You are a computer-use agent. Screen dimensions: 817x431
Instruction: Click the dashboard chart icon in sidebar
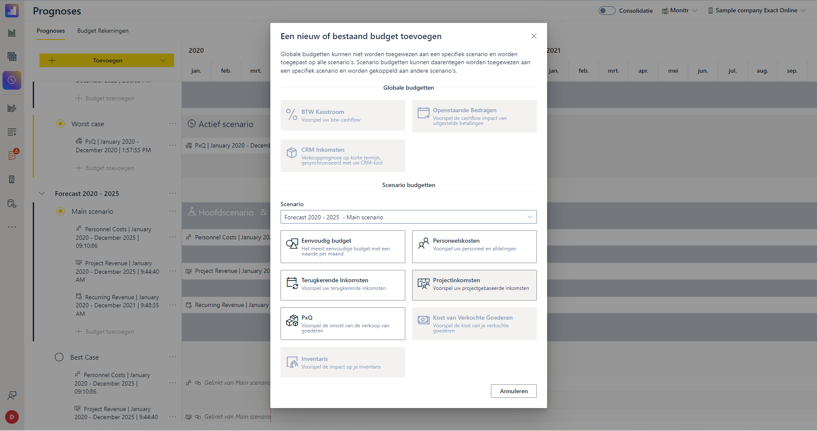(12, 33)
